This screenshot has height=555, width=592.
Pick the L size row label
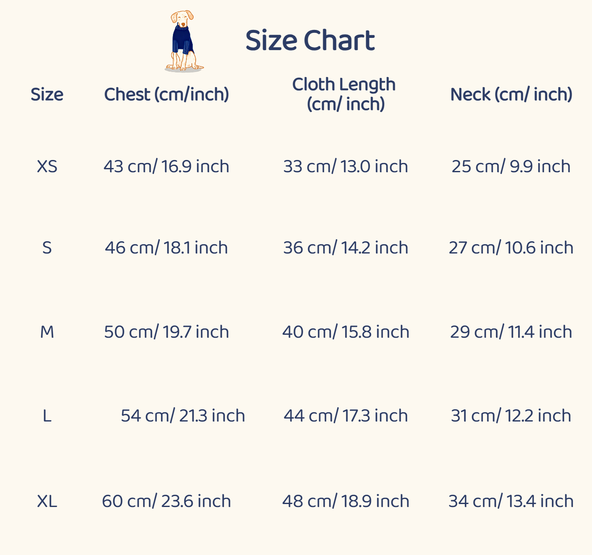click(47, 416)
